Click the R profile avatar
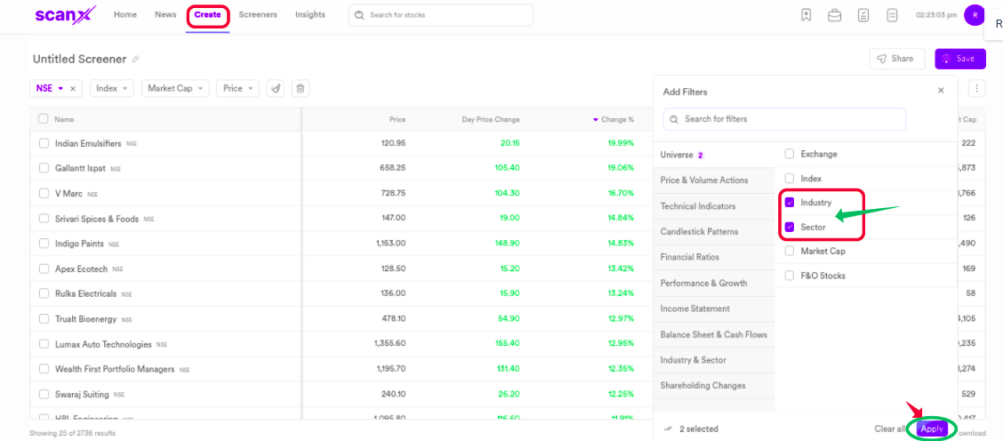The height and width of the screenshot is (441, 1003). pyautogui.click(x=975, y=15)
